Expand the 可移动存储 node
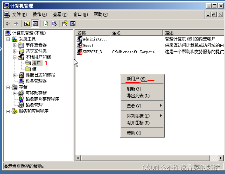 click(15, 93)
